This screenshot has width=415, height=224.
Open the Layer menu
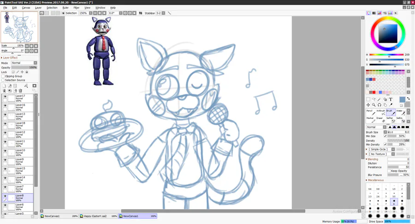[x=38, y=8]
